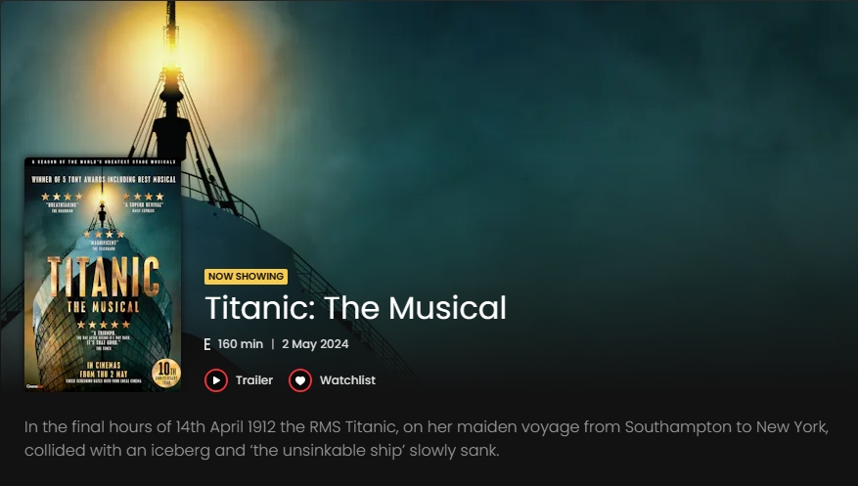
Task: Click the five-star A Triumph review on the poster
Action: pos(104,335)
